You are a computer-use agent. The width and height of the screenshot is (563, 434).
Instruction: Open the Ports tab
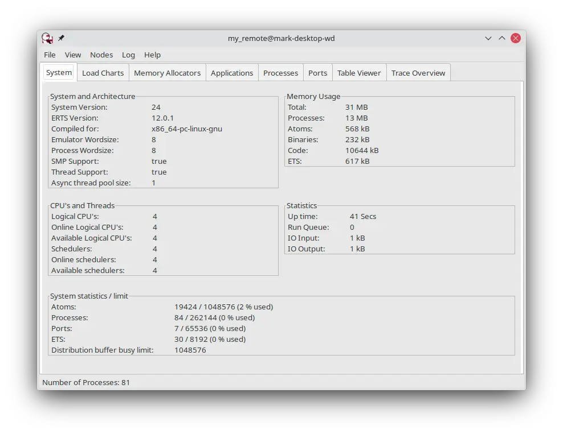point(317,73)
